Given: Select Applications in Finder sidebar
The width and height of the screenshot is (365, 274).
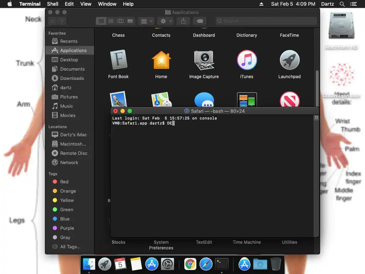Looking at the screenshot, I should click(x=70, y=50).
